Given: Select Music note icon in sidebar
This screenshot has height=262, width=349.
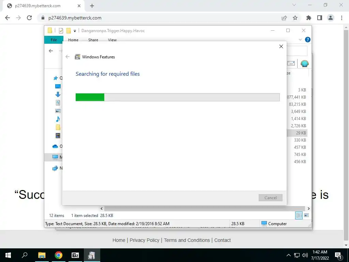Looking at the screenshot, I should click(x=58, y=119).
